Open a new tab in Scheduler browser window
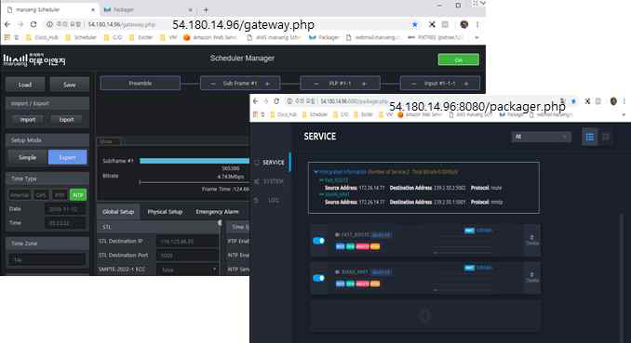The height and width of the screenshot is (343, 631). coord(206,9)
